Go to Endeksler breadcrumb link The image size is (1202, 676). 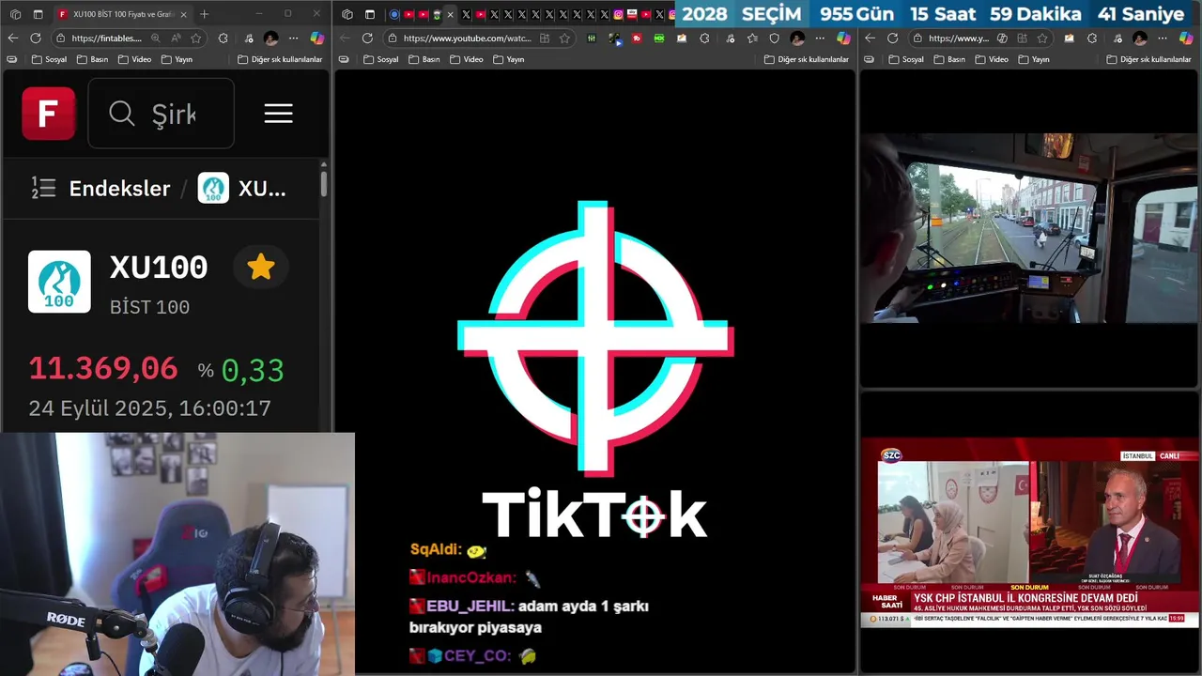[119, 188]
